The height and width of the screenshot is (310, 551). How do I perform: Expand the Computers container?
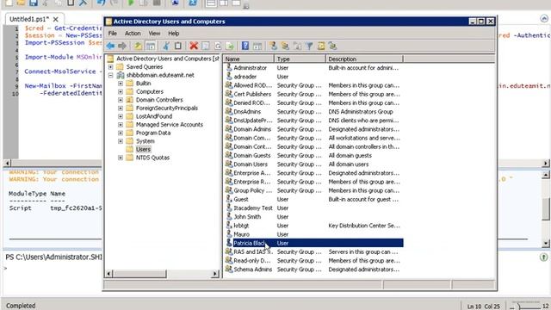[x=121, y=92]
